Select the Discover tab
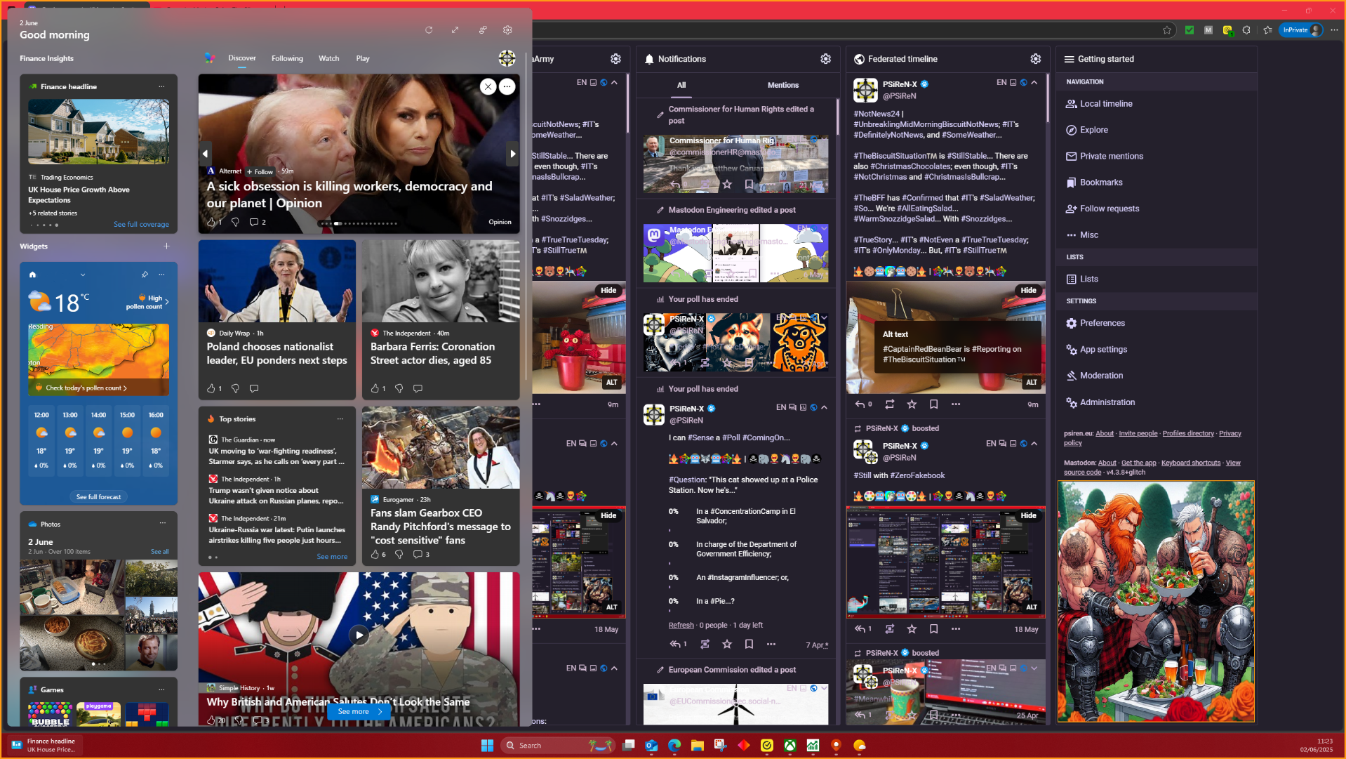The image size is (1346, 759). [241, 58]
